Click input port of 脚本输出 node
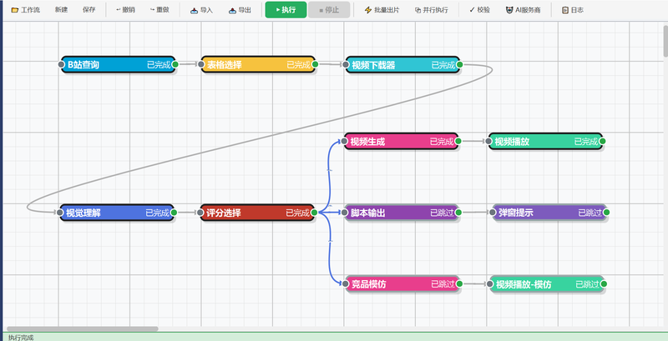This screenshot has height=341, width=668. point(345,213)
